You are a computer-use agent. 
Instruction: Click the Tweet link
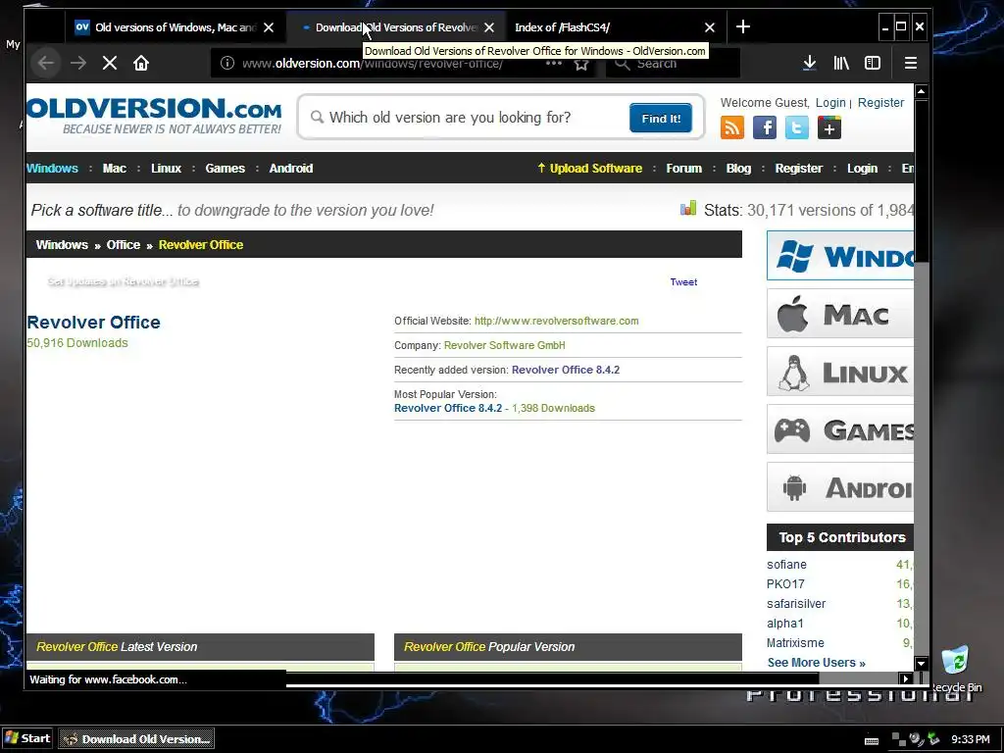point(683,281)
